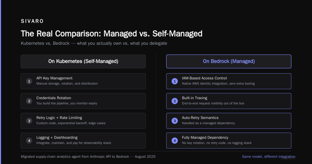Click the 'The Real Comparison: Managed vs. Self-Managed' heading
This screenshot has width=312, height=164.
click(112, 34)
